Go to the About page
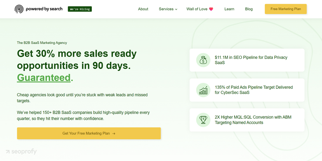The height and width of the screenshot is (161, 322). coord(143,9)
